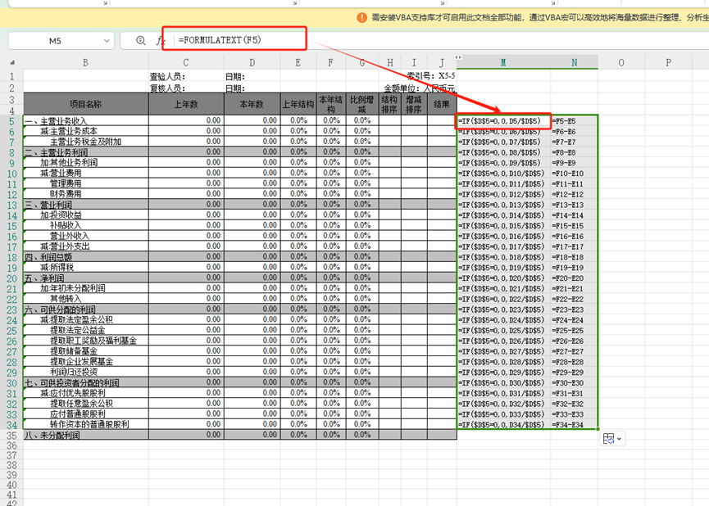
Task: Open the insert function fx button
Action: tap(160, 41)
